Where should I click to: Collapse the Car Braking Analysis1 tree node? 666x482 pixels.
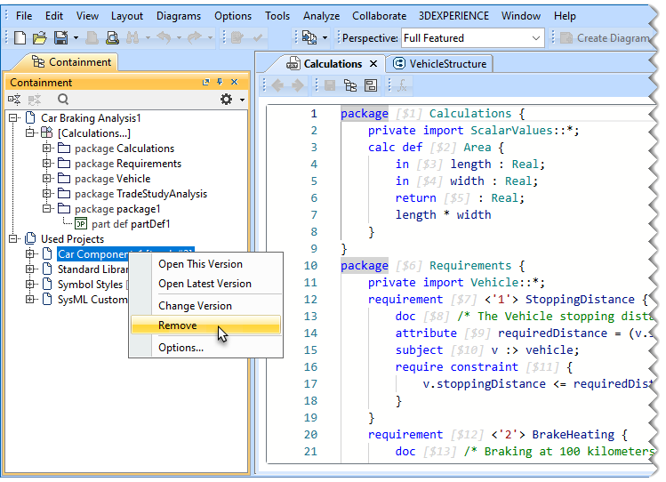14,118
